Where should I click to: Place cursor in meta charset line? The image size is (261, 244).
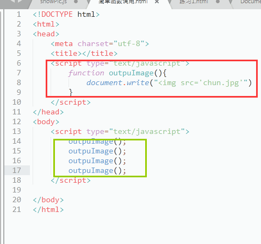[x=100, y=44]
